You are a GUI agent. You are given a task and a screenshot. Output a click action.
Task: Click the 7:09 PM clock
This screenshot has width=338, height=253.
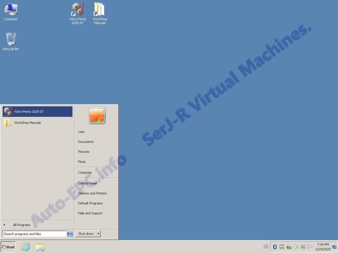(x=323, y=247)
